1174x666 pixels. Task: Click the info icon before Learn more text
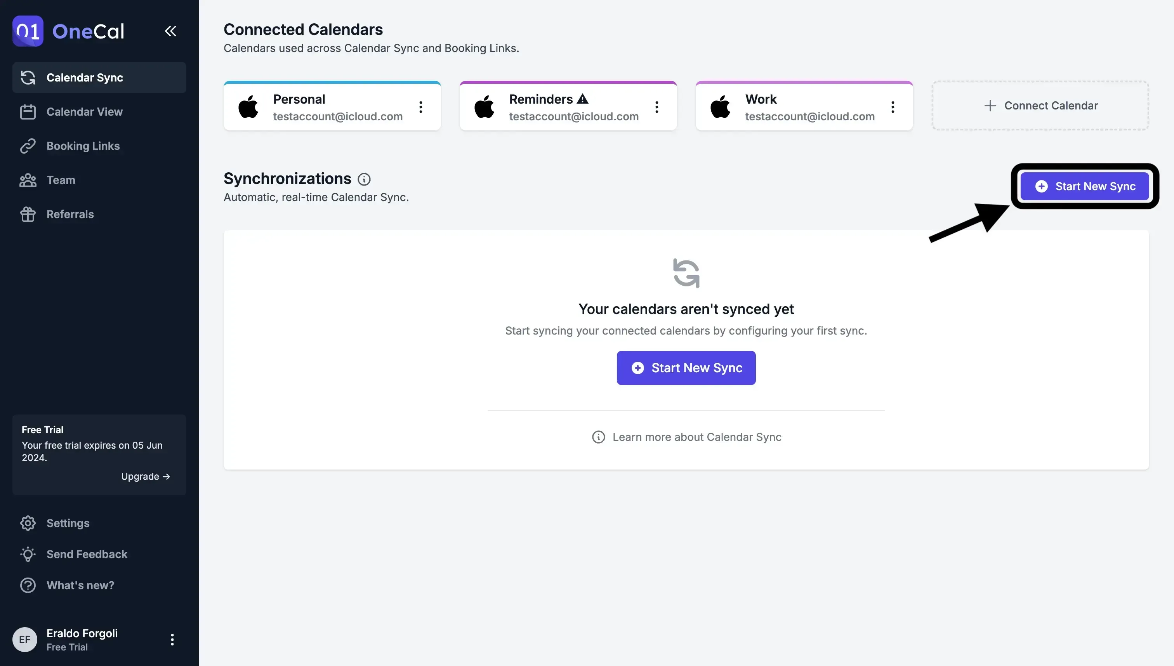coord(599,437)
